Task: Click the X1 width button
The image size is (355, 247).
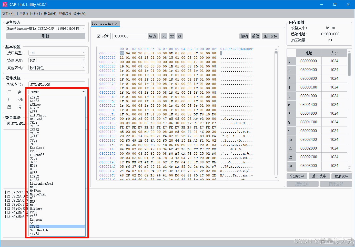Action: [164, 36]
